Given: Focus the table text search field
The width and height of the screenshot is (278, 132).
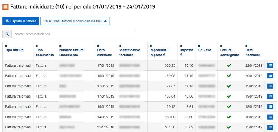Looking at the screenshot, I should click(x=74, y=34).
